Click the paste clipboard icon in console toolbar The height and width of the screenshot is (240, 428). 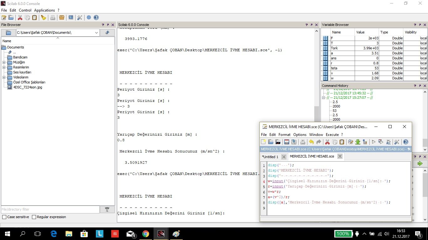coord(34,17)
